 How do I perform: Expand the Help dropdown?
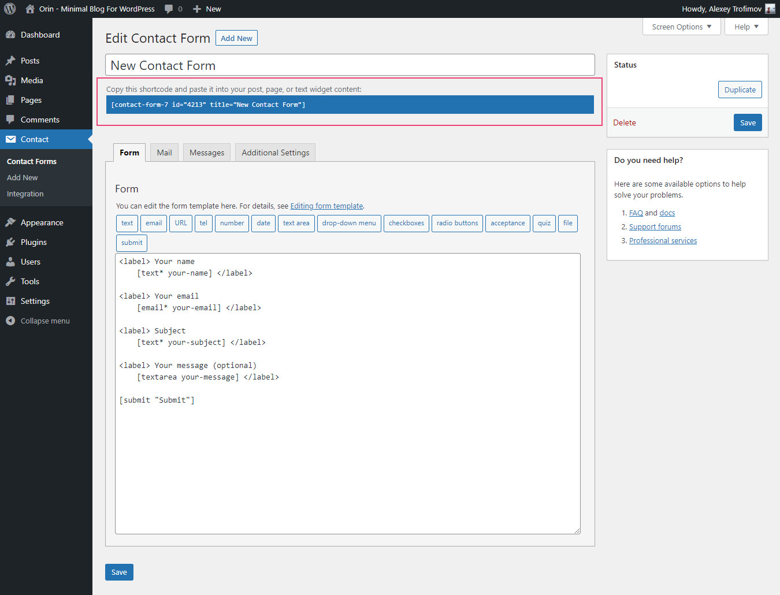pos(746,27)
